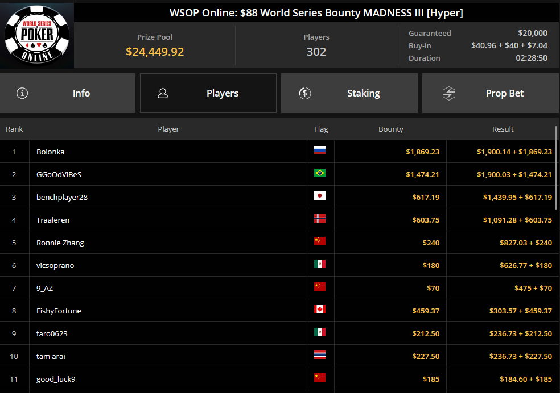Click Bolonka's bounty cell $1,869.23
560x393 pixels.
tap(422, 152)
